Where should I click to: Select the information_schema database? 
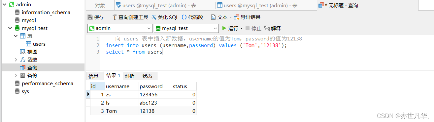pyautogui.click(x=46, y=12)
